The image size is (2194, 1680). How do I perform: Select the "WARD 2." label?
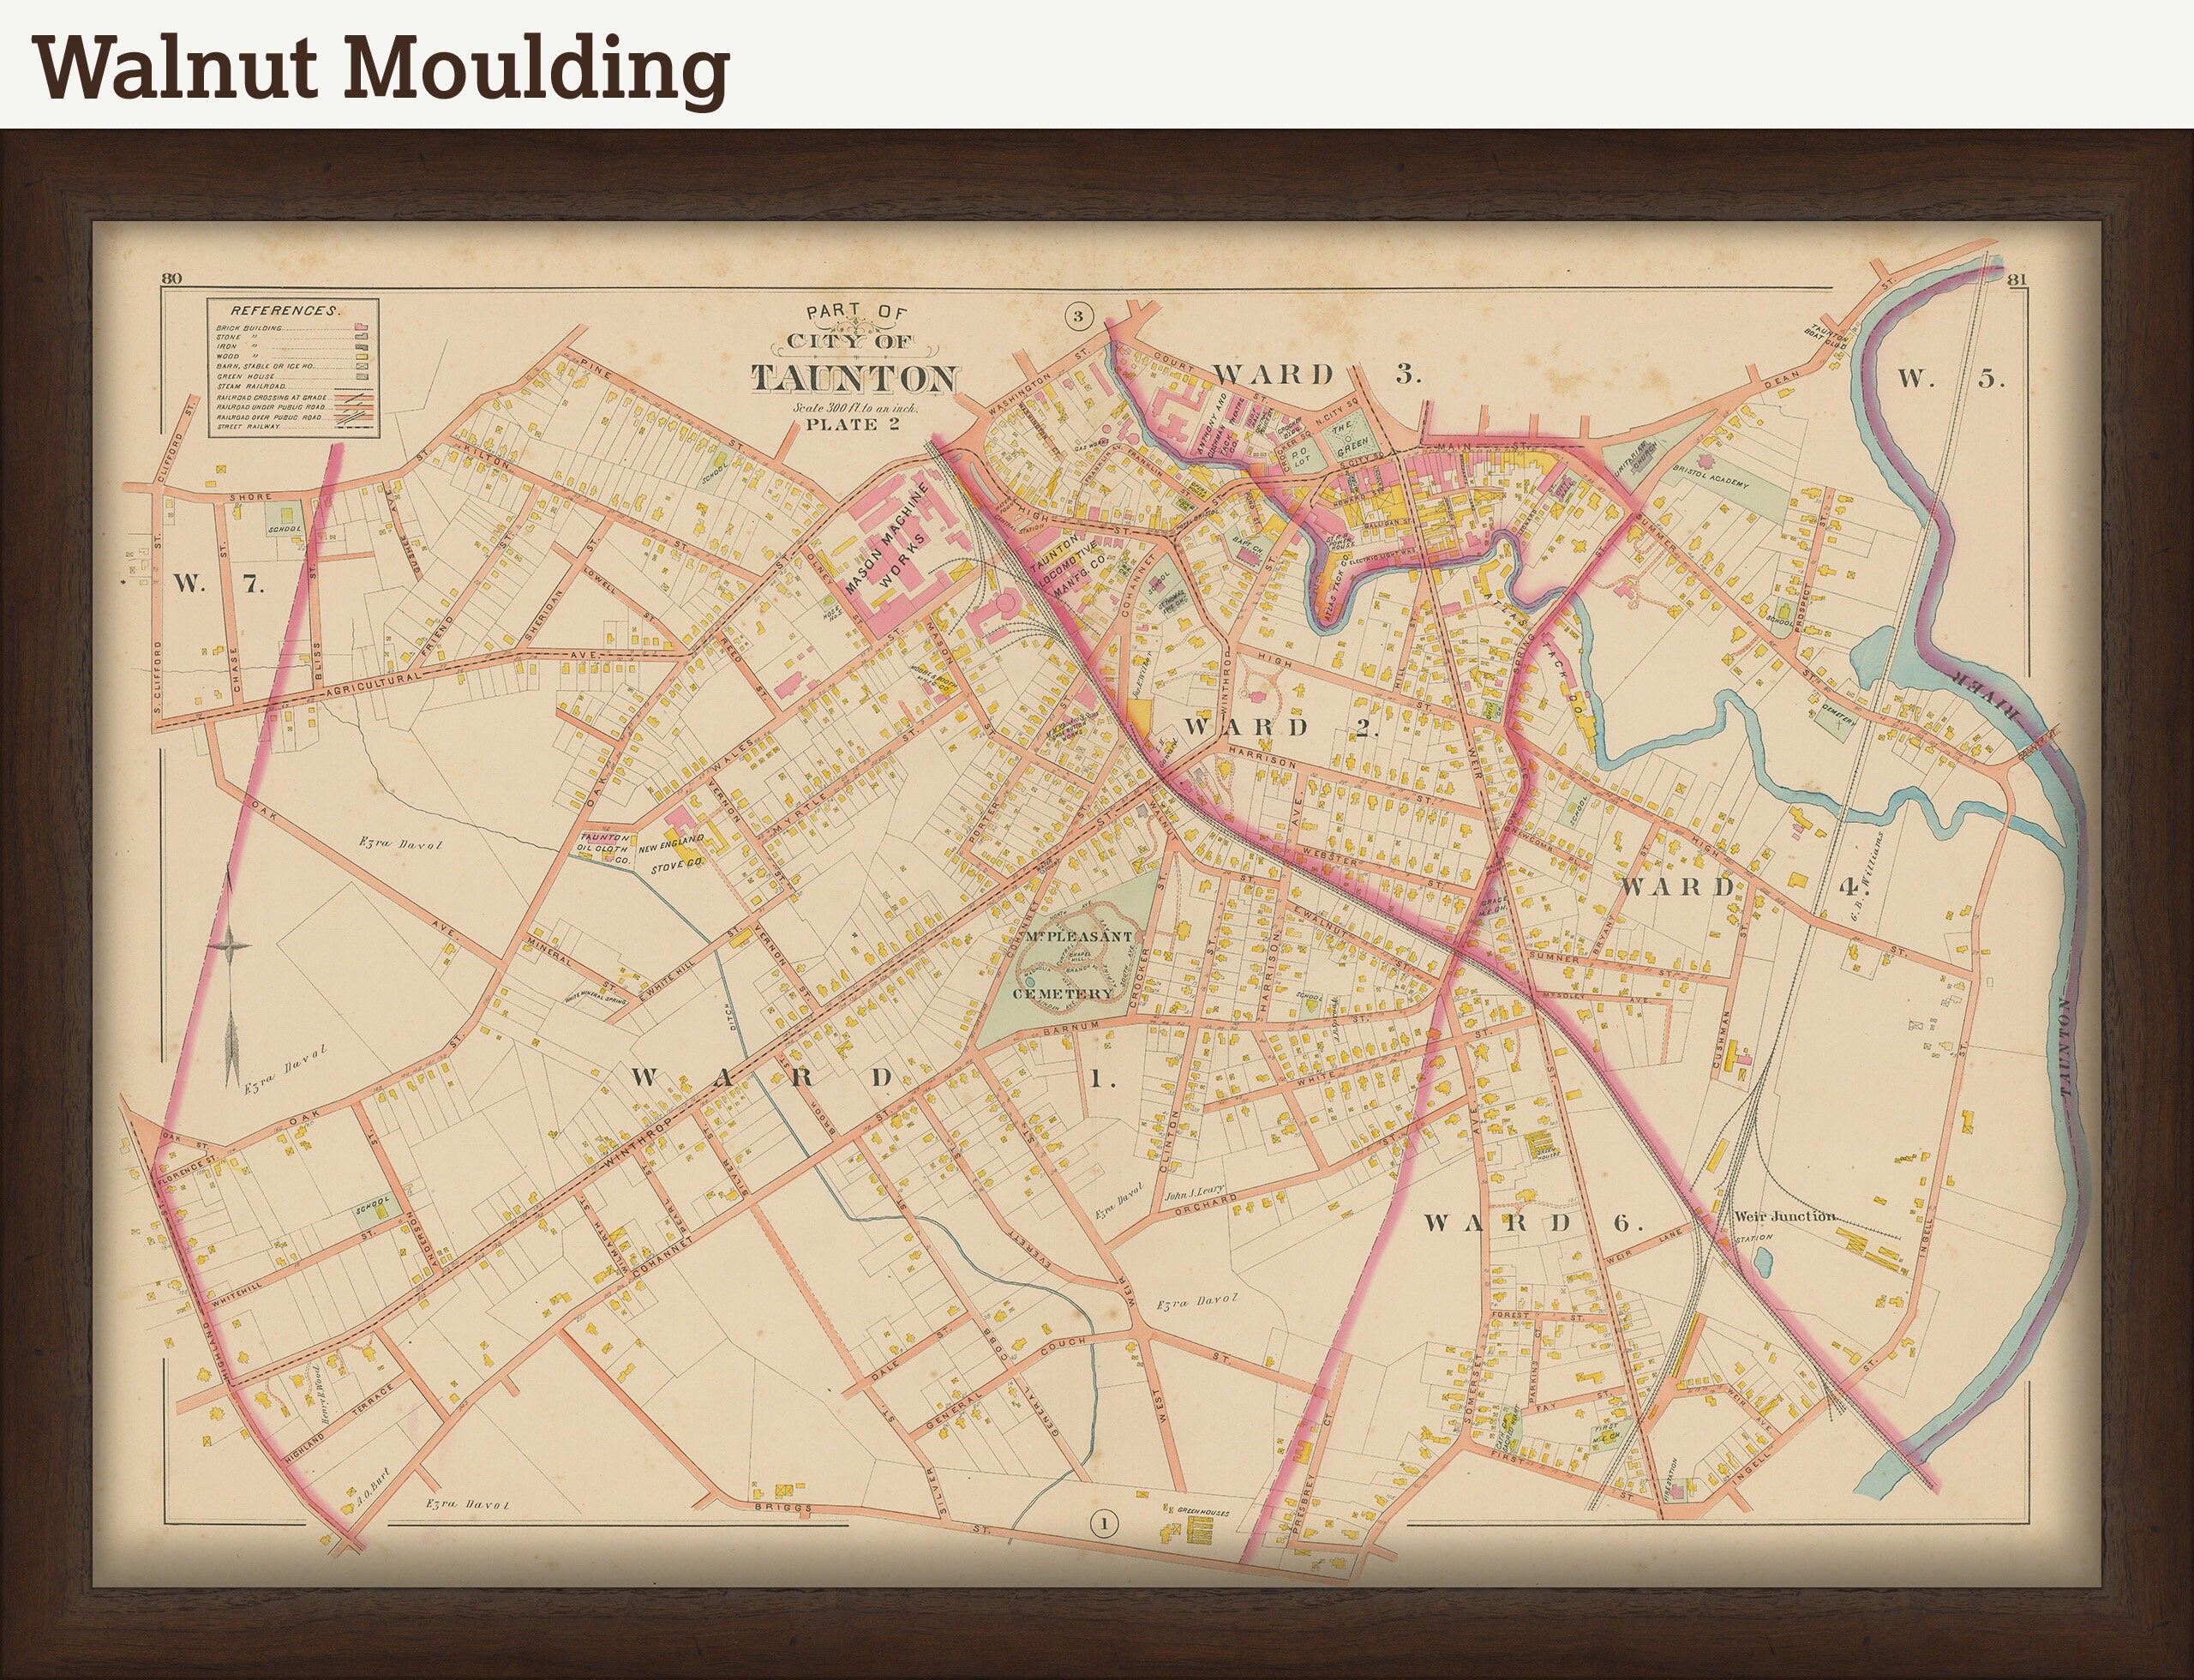(1282, 727)
